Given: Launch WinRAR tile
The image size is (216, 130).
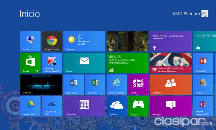Looking at the screenshot, I should click(203, 85).
